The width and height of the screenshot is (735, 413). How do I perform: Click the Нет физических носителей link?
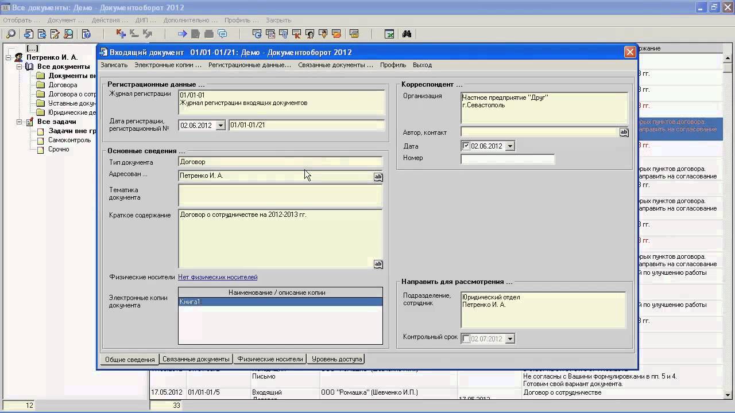[x=218, y=277]
